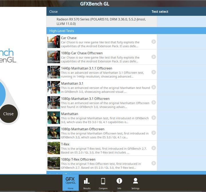Click the 'T-Rex' test title
The image size is (206, 192).
(x=65, y=144)
